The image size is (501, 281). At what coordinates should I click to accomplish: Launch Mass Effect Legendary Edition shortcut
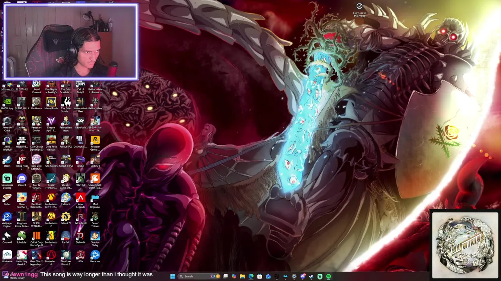(x=36, y=258)
